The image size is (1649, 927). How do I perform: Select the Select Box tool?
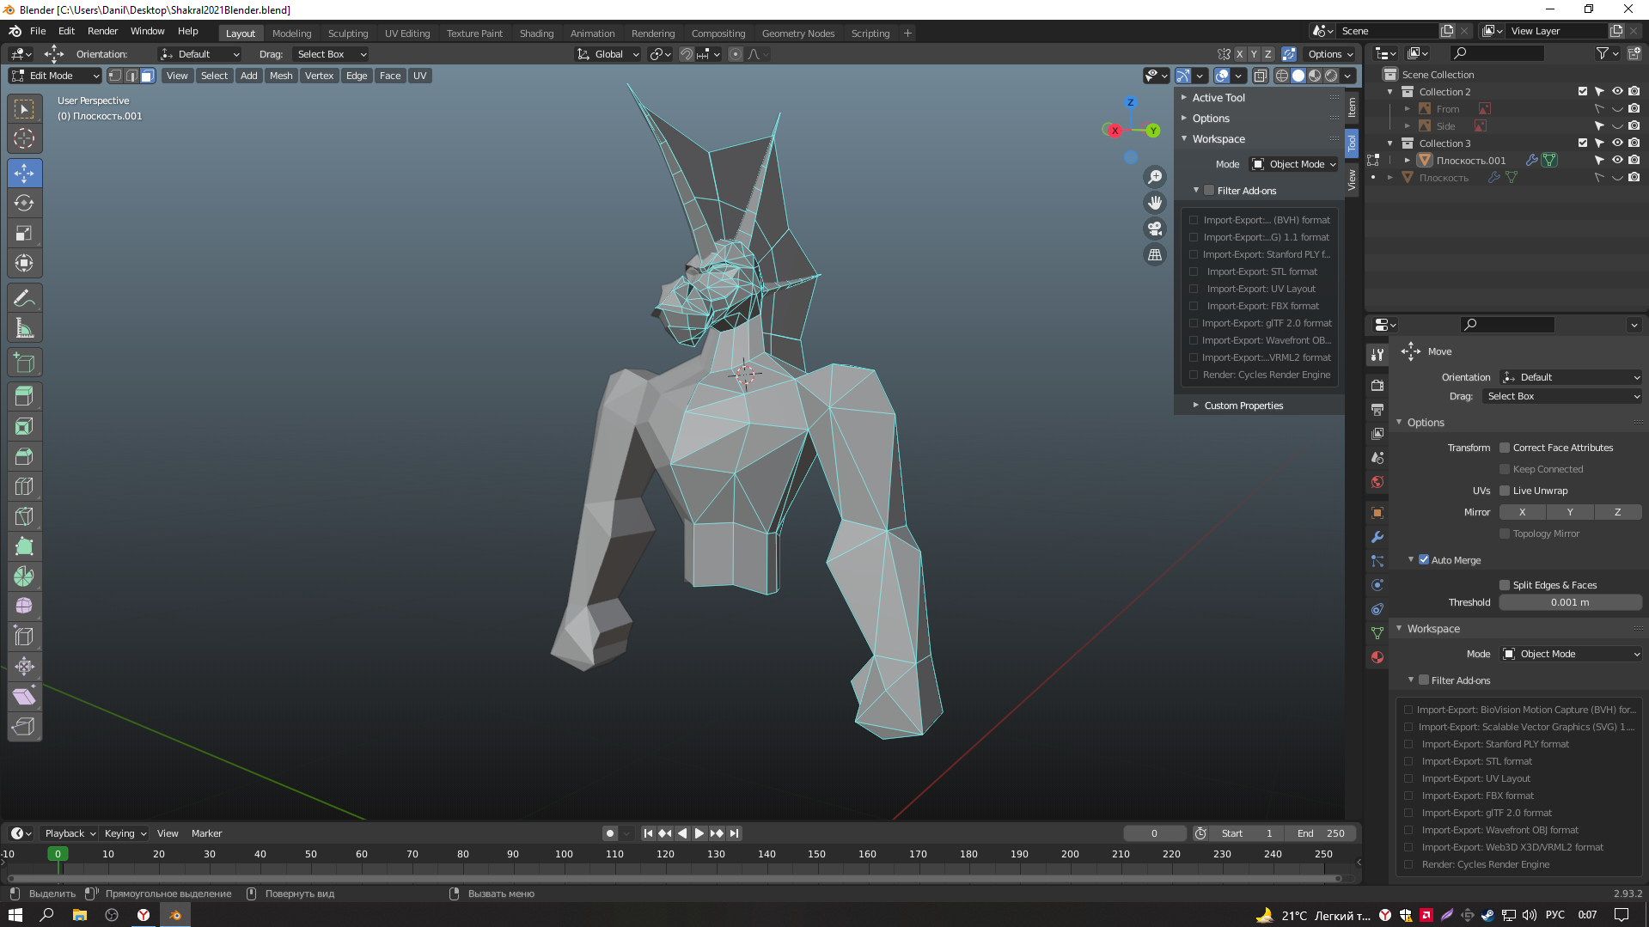click(x=24, y=109)
